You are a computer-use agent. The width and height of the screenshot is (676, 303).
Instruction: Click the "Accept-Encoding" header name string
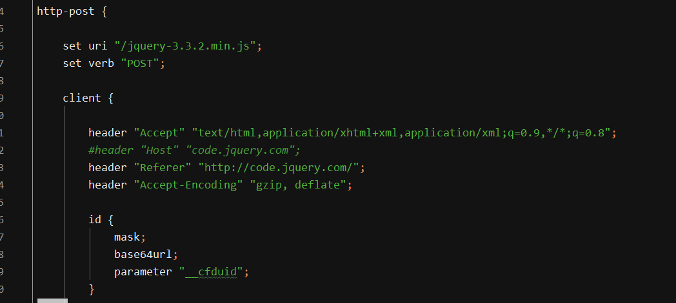pyautogui.click(x=188, y=185)
